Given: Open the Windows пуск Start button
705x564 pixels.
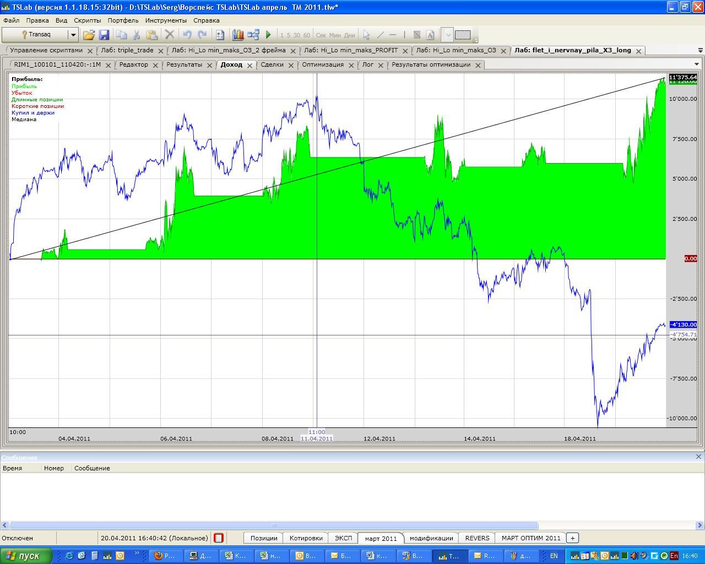Looking at the screenshot, I should tap(26, 556).
